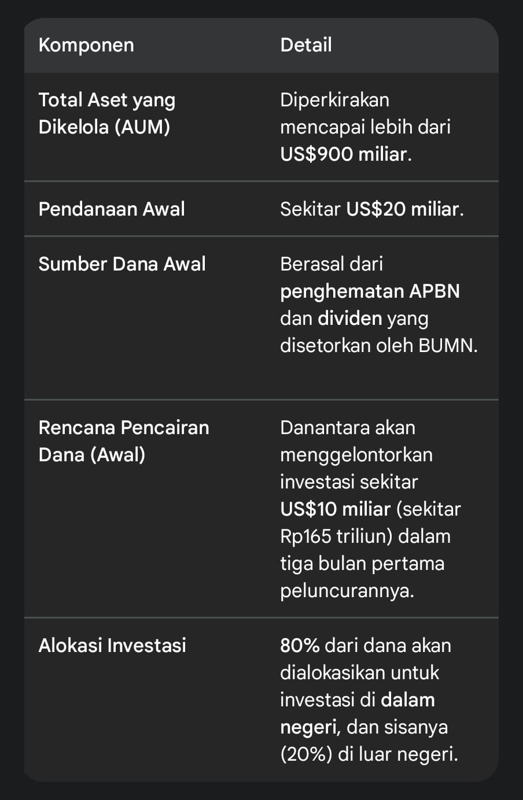This screenshot has height=800, width=523.
Task: Select the Total Aset yang Dikelola (AUM) cell
Action: pyautogui.click(x=106, y=113)
